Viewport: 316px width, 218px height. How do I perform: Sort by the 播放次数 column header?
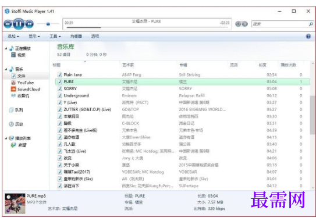[289, 65]
